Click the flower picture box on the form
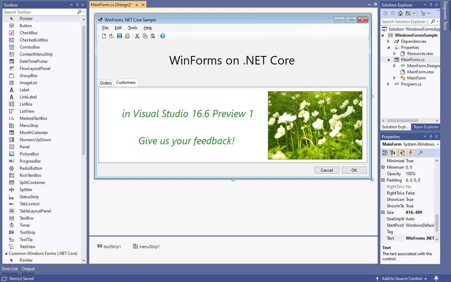 coord(315,125)
